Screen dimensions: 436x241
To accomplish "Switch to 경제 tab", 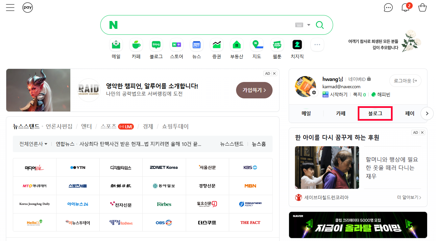I will [x=148, y=126].
